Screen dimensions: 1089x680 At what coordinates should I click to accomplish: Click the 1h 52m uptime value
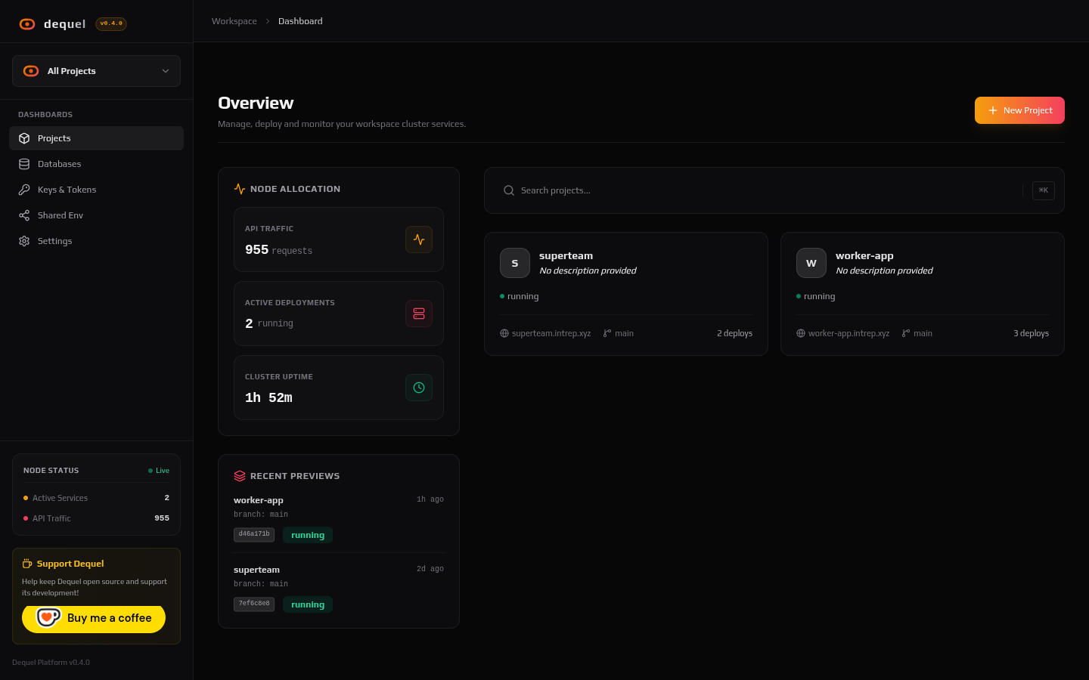pos(268,397)
